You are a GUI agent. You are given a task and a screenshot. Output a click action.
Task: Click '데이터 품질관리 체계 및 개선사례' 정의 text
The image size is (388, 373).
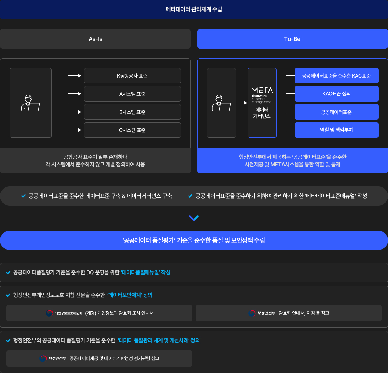(158, 340)
